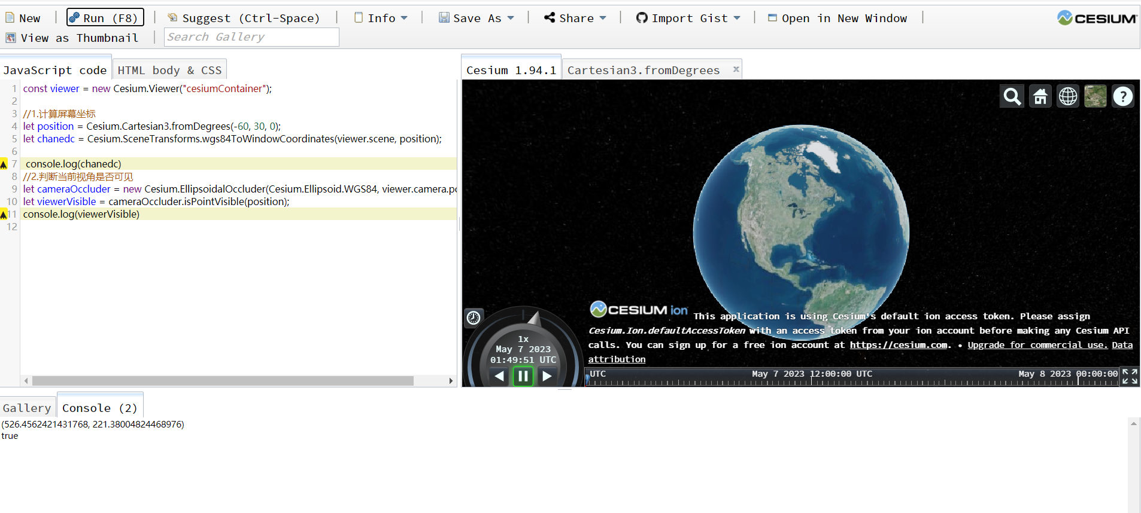Click the 'let position' code line
This screenshot has width=1141, height=513.
coord(152,126)
